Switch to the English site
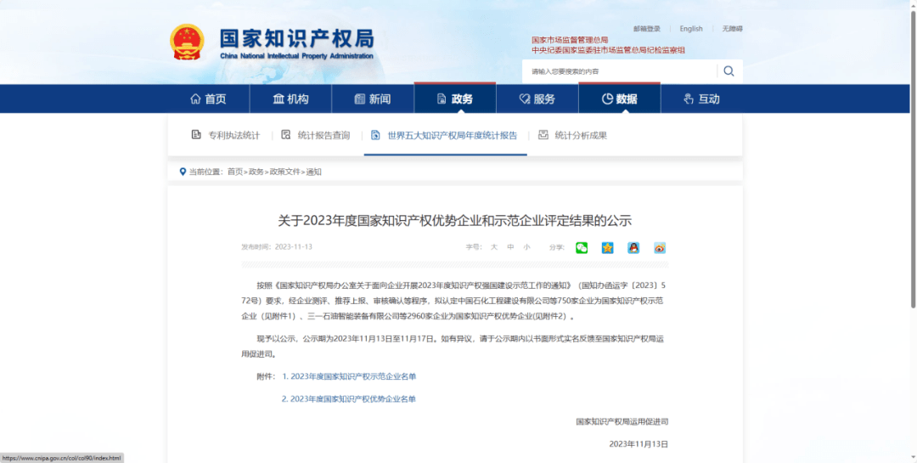 tap(691, 29)
